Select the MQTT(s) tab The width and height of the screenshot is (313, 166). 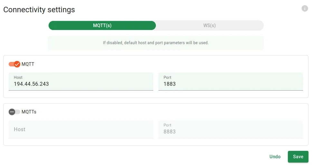click(x=102, y=25)
